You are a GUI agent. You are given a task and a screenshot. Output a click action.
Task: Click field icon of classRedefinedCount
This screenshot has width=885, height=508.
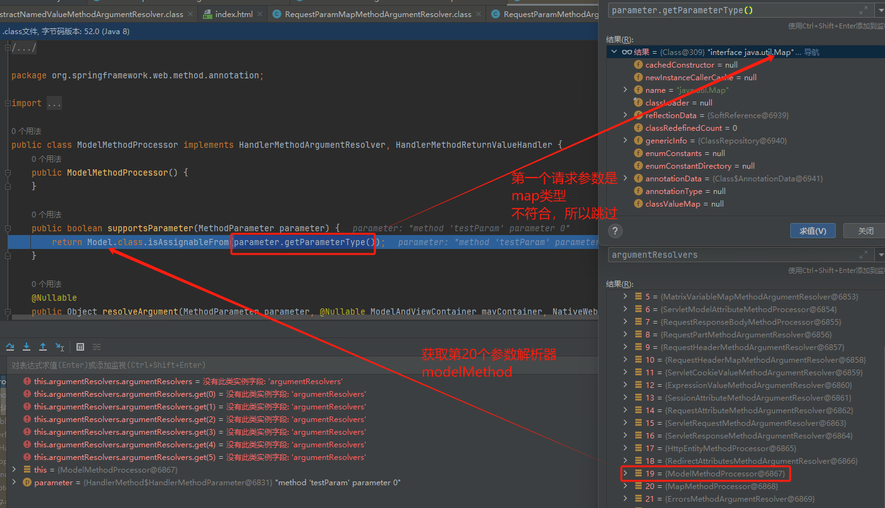click(638, 128)
